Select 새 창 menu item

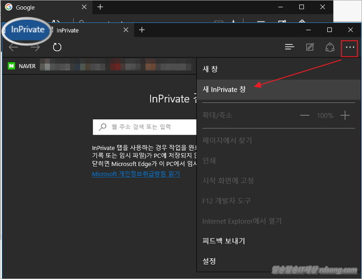(210, 69)
